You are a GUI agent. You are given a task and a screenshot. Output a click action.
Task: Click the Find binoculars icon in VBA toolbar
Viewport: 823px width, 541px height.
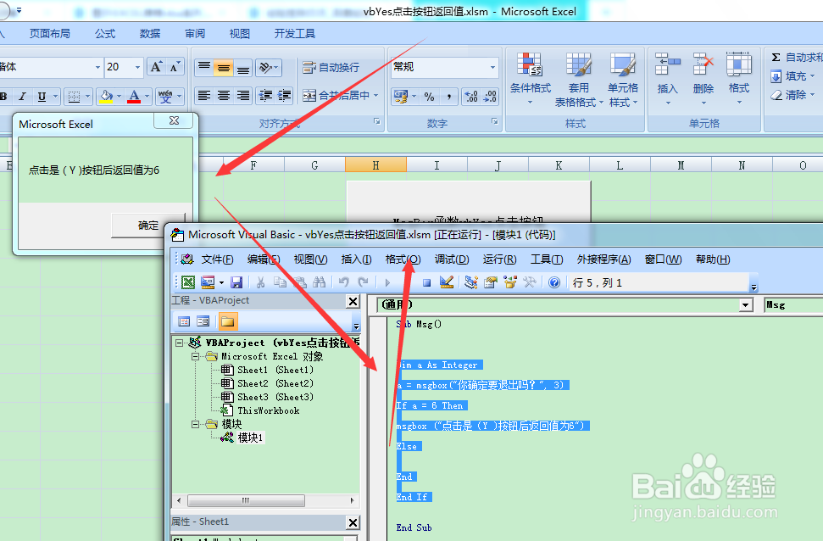click(320, 282)
